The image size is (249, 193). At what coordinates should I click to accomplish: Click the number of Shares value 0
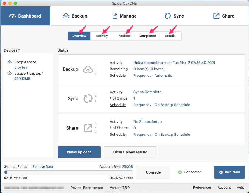click(x=135, y=128)
